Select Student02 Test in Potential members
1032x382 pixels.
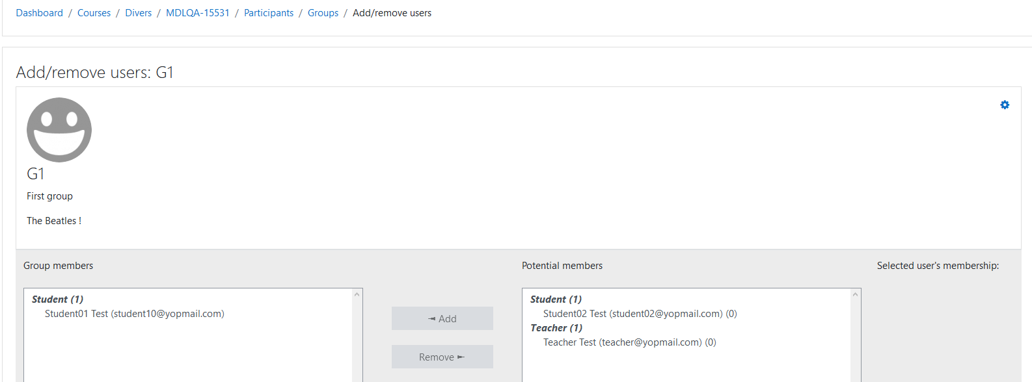coord(640,314)
